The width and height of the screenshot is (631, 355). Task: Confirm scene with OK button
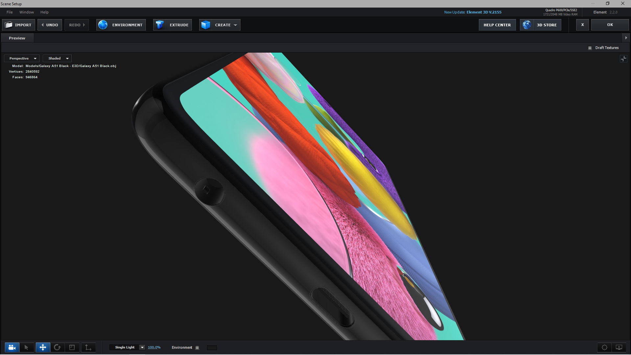(x=610, y=25)
